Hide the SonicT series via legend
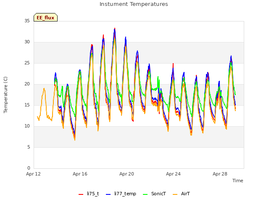 click(x=154, y=194)
